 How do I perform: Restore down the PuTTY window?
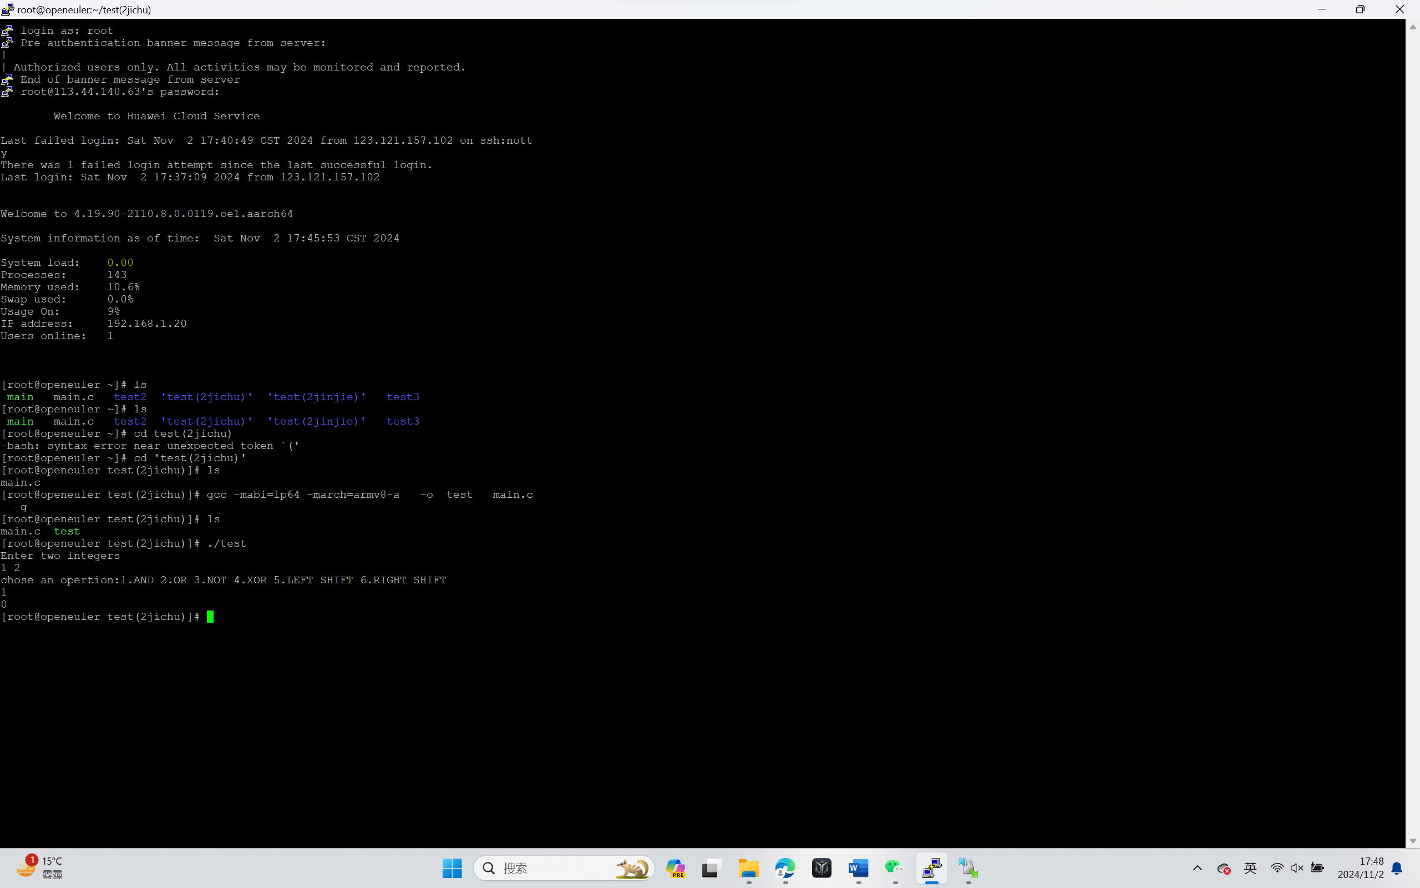pyautogui.click(x=1360, y=9)
